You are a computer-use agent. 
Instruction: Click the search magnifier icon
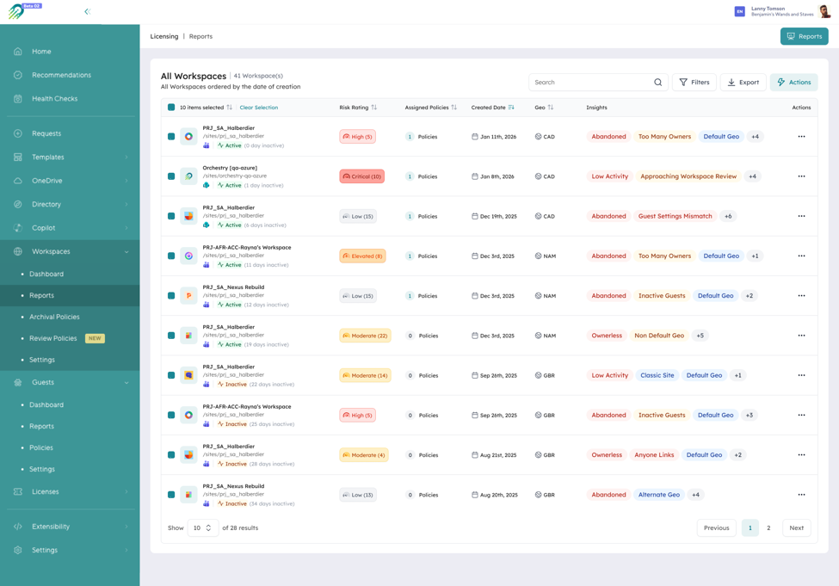tap(657, 82)
